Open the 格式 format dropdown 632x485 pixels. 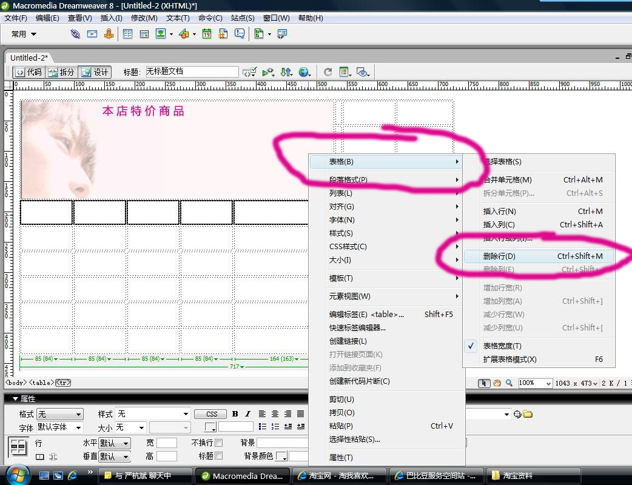[x=60, y=414]
